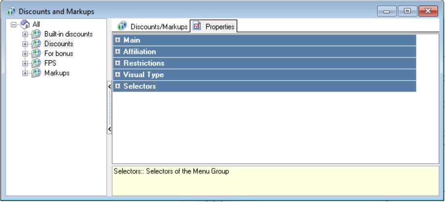Select the Markups tree item
Viewport: 445px width, 202px height.
pyautogui.click(x=57, y=73)
